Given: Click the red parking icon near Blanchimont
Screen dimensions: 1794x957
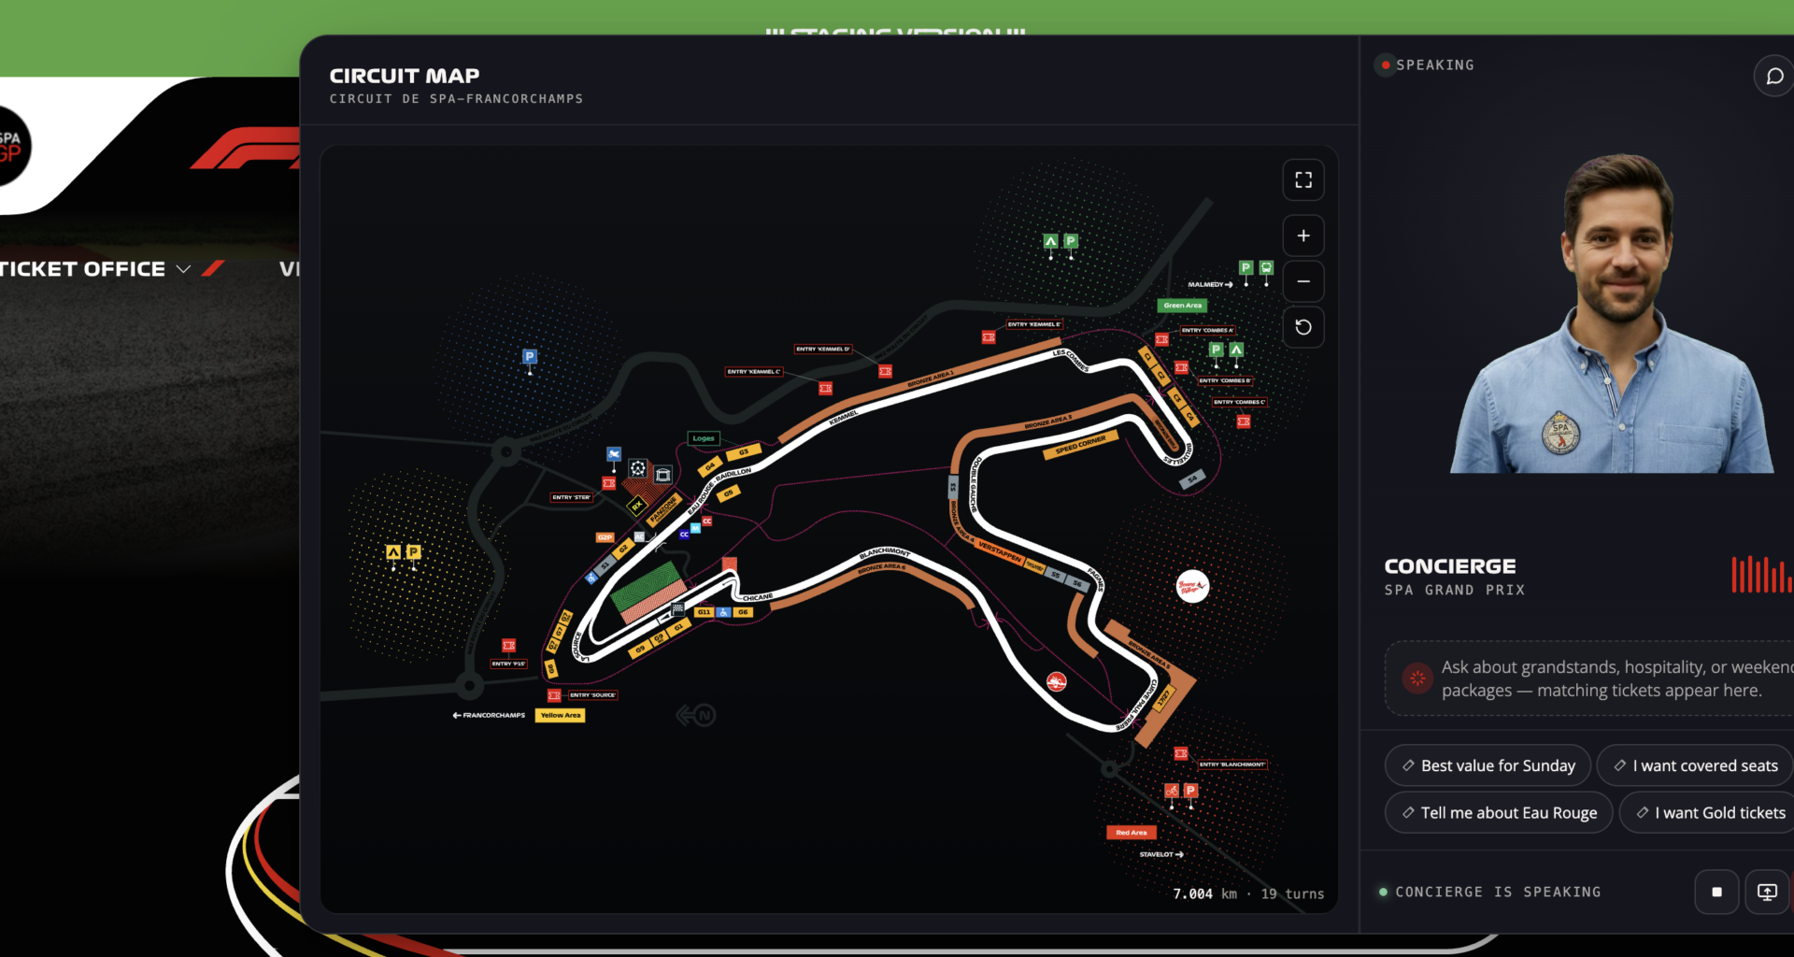Looking at the screenshot, I should point(1190,791).
